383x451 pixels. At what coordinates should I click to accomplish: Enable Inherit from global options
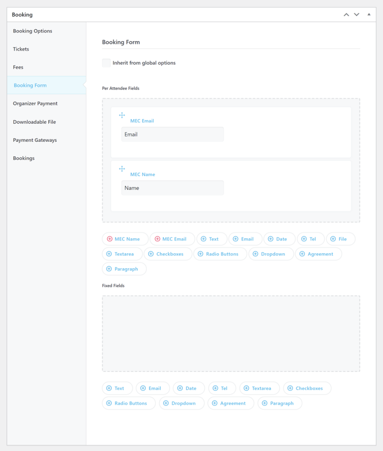pyautogui.click(x=106, y=63)
